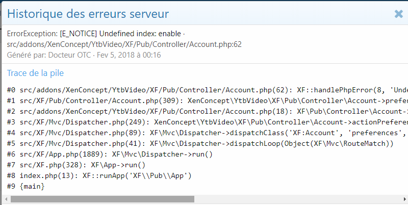Click the horizontal scrollbar thumb
This screenshot has width=408, height=205.
[x=102, y=199]
